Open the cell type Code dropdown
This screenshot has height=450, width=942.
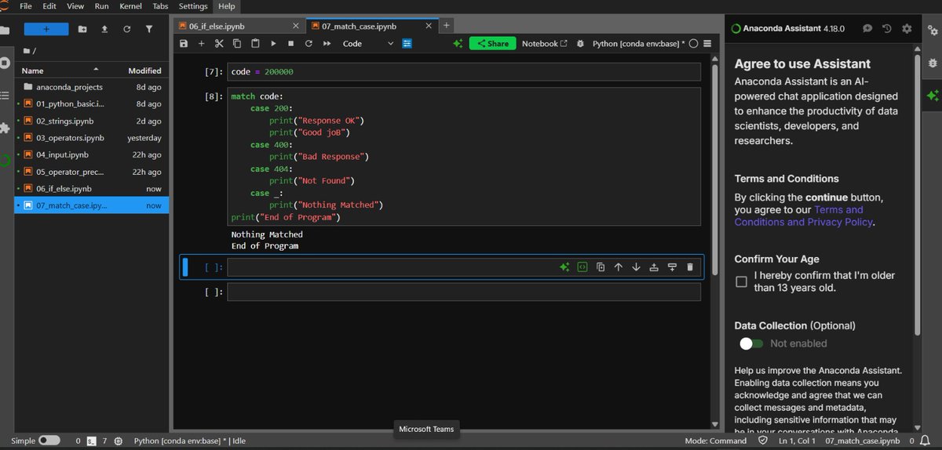tap(368, 44)
